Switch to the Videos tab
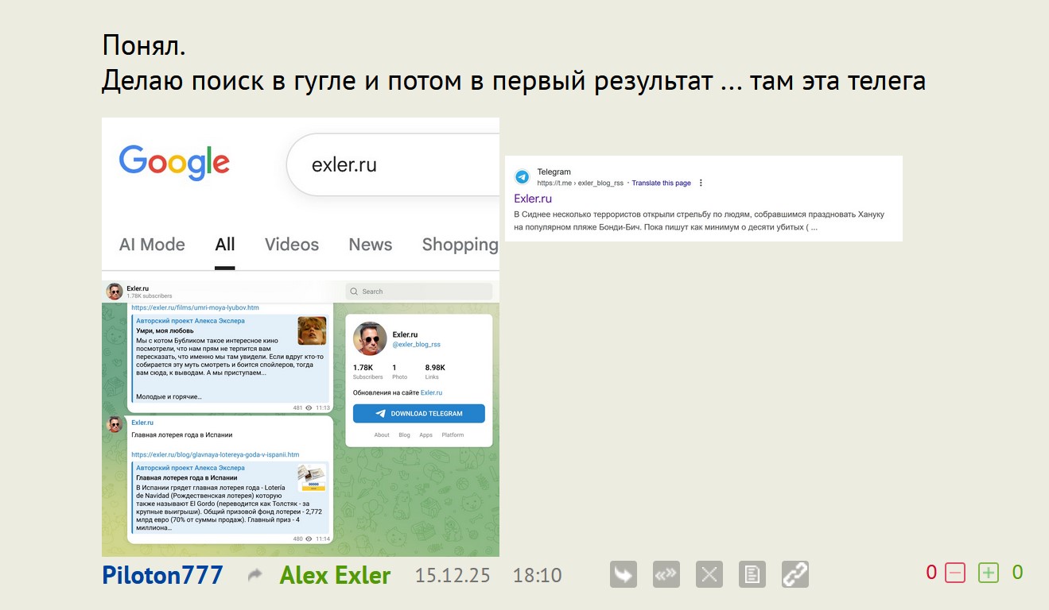The image size is (1049, 610). click(291, 245)
